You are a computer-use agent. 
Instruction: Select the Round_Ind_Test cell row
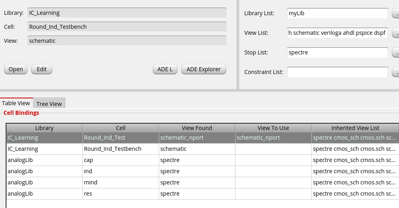point(203,138)
